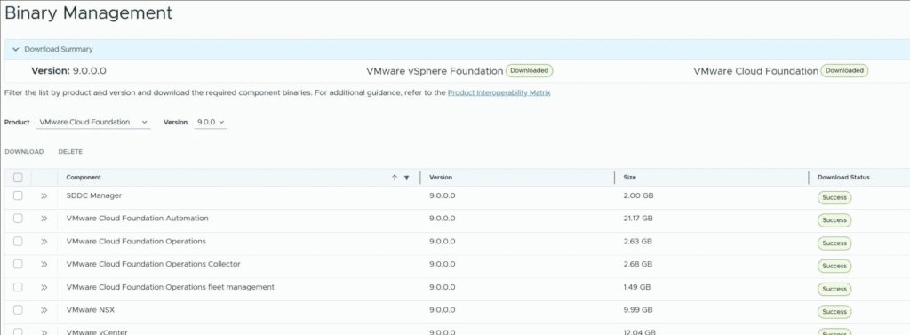Click the 2.00 GB size cell
The height and width of the screenshot is (335, 910).
(x=638, y=195)
